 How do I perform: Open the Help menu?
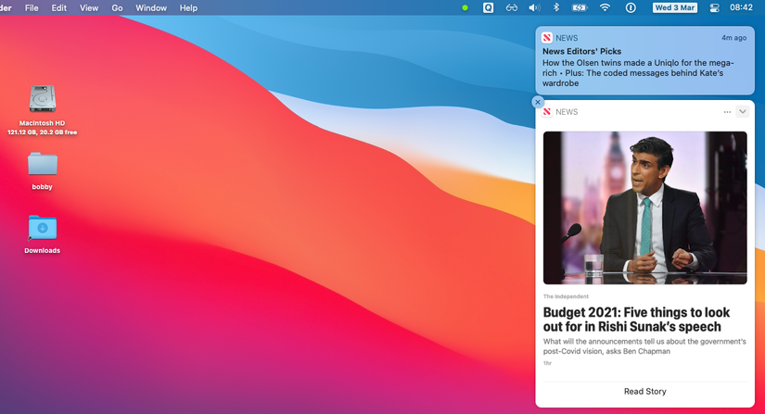tap(188, 7)
